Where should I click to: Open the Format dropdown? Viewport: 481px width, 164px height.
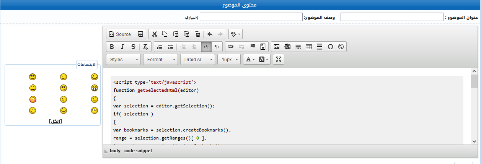click(x=160, y=59)
